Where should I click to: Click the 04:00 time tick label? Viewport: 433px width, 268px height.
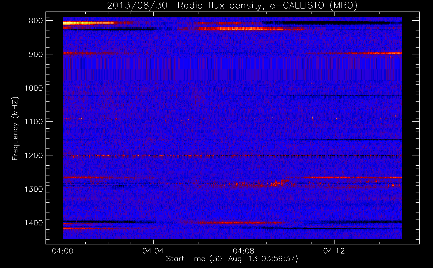tap(63, 251)
